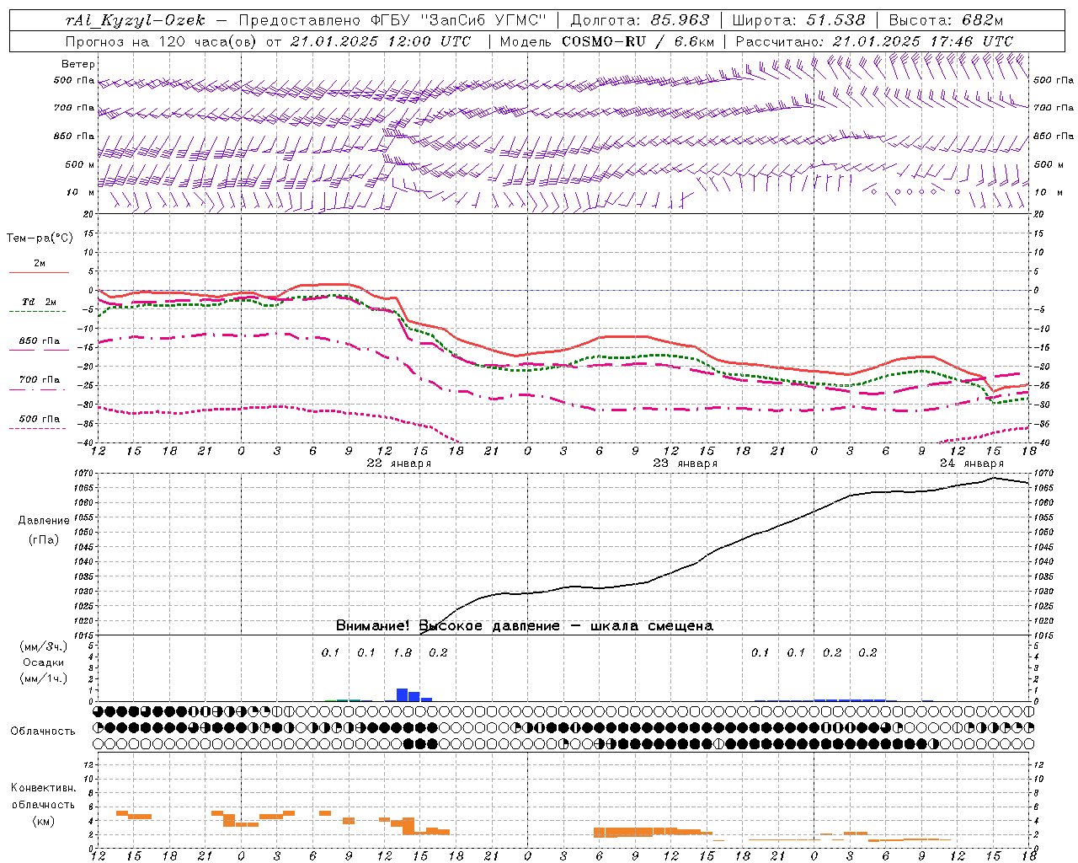Click the 1070 tick on the left pressure axis
This screenshot has height=863, width=1078.
pos(85,474)
